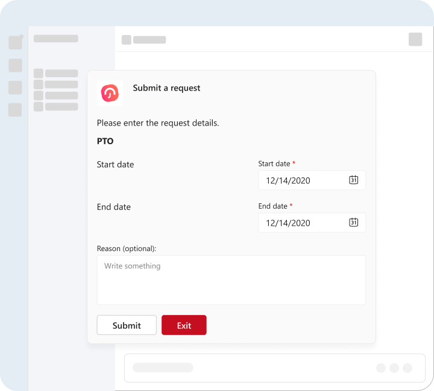Image resolution: width=434 pixels, height=391 pixels.
Task: Focus the End date input field
Action: [312, 223]
